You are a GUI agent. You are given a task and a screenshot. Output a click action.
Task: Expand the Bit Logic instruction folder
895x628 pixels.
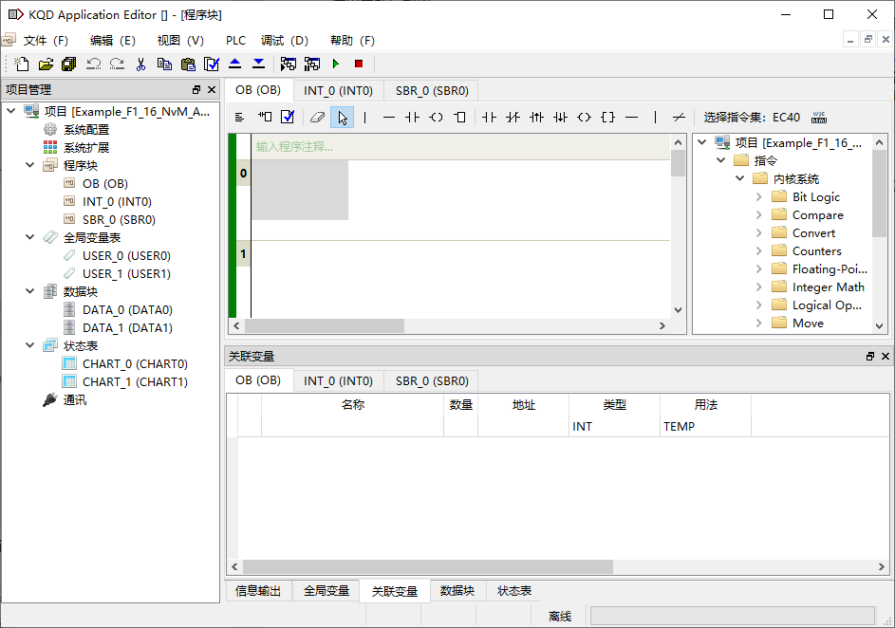coord(758,196)
